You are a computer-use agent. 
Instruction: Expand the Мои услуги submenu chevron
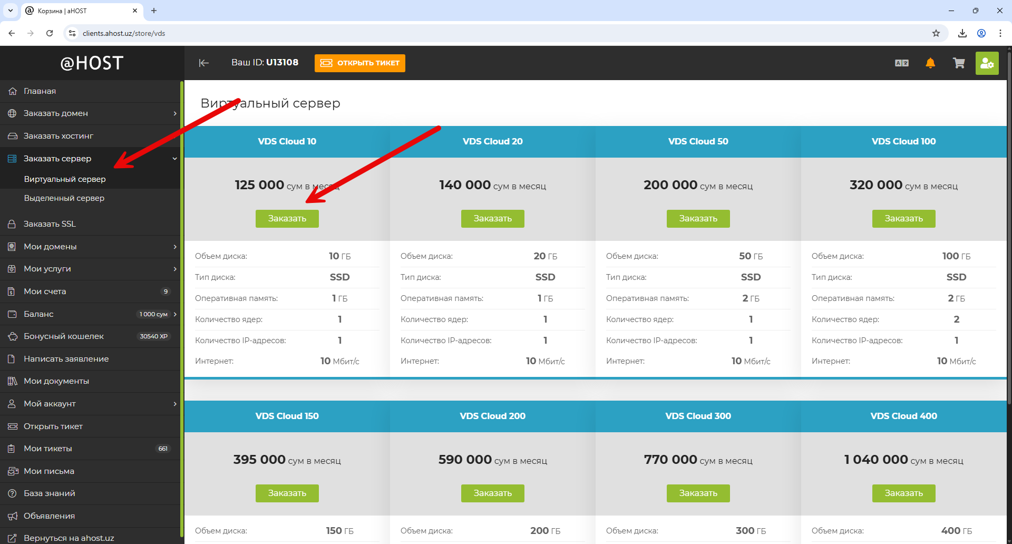click(175, 269)
